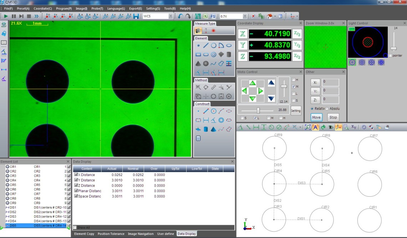Click the Construct cone icon
407x238 pixels.
click(213, 129)
